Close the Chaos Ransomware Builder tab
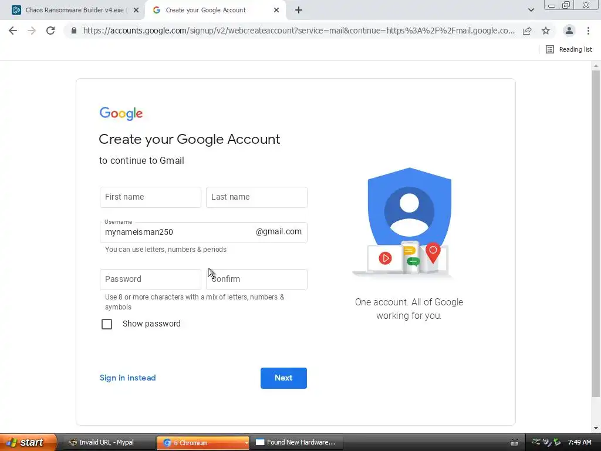Image resolution: width=601 pixels, height=451 pixels. (x=136, y=11)
